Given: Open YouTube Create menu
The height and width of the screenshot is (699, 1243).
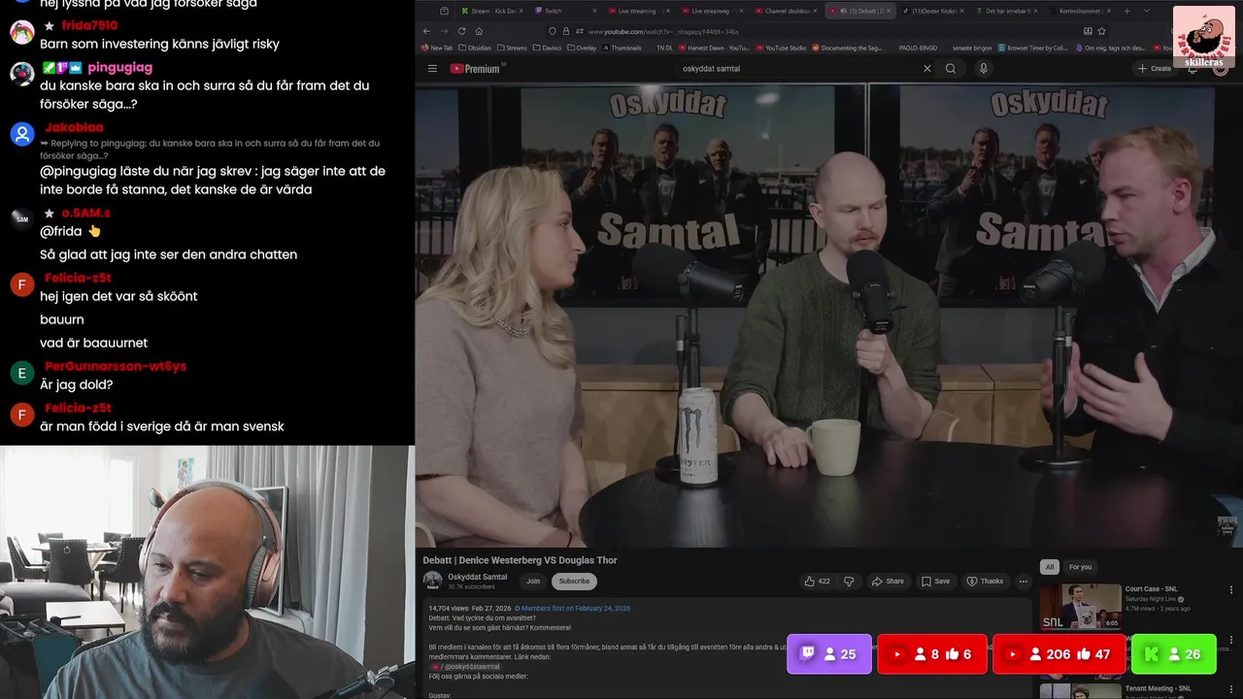Looking at the screenshot, I should point(1155,69).
